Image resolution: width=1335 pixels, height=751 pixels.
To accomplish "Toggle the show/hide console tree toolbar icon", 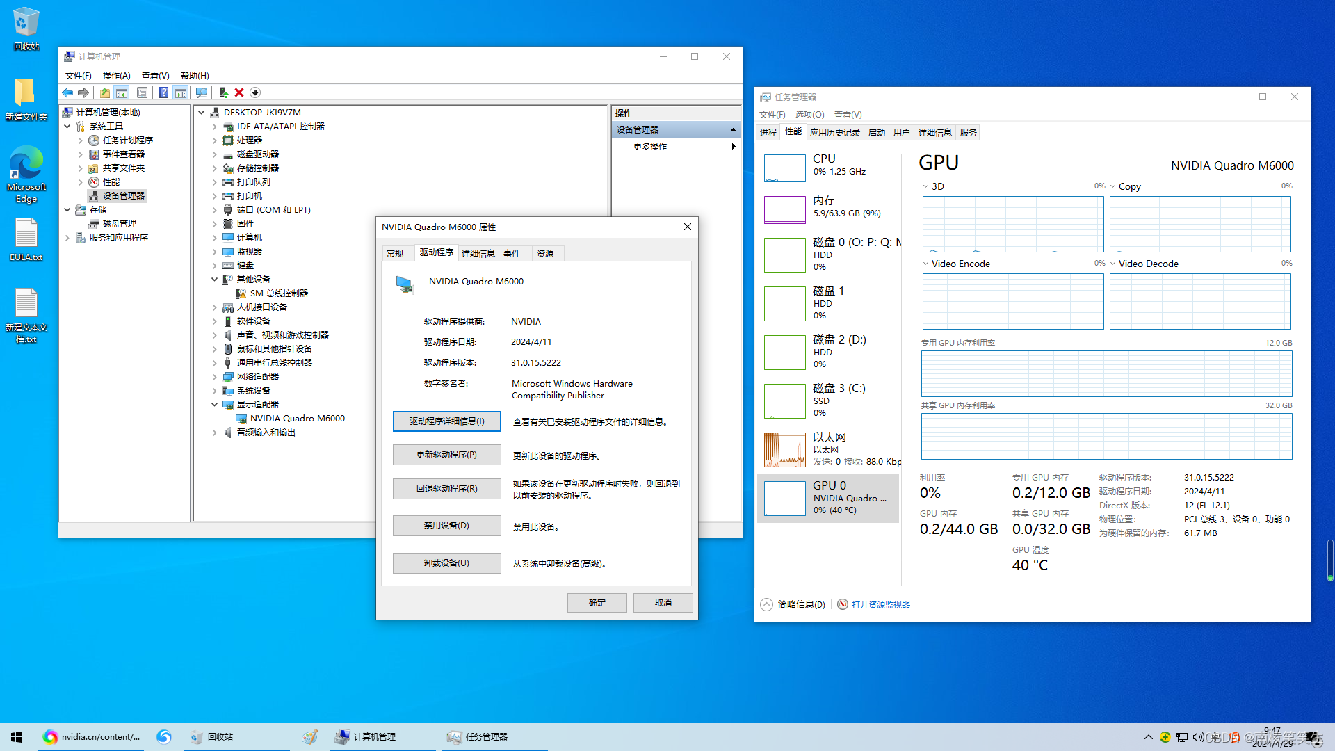I will (122, 92).
